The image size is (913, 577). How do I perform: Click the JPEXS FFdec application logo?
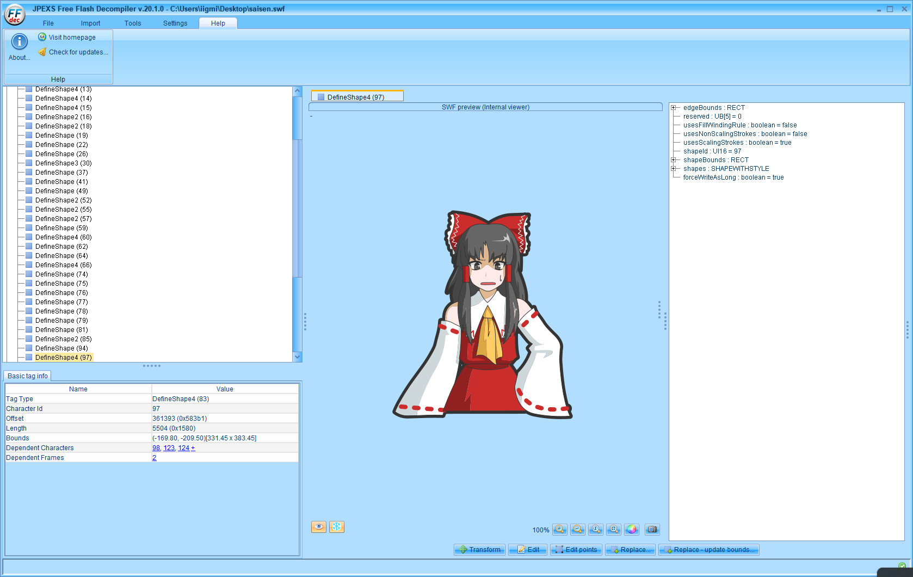pyautogui.click(x=15, y=15)
